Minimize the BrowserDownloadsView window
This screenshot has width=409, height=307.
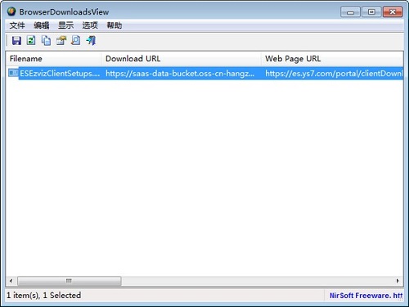[x=350, y=12]
